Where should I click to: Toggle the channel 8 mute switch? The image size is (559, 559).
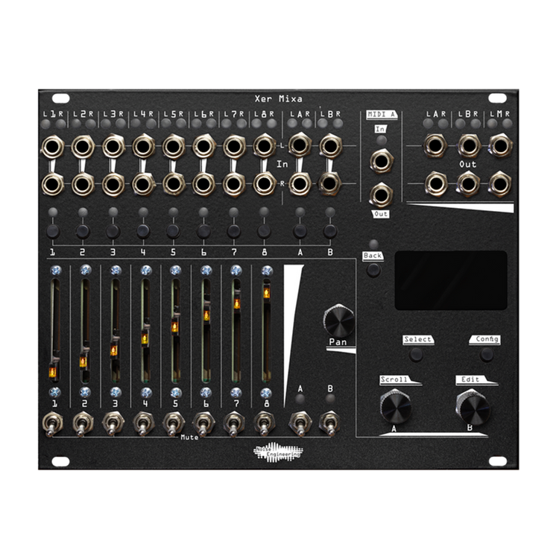pyautogui.click(x=264, y=423)
